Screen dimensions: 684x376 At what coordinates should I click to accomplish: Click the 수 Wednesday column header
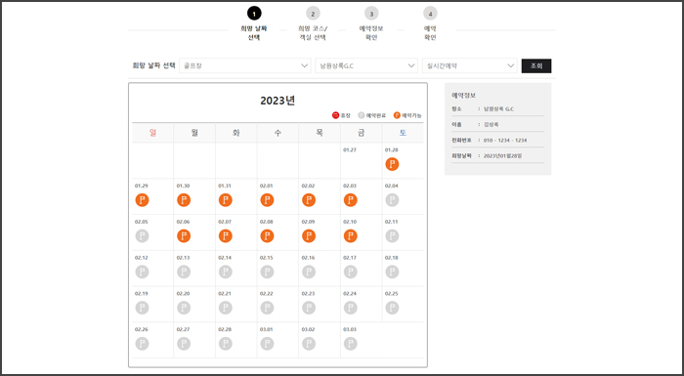click(x=278, y=133)
